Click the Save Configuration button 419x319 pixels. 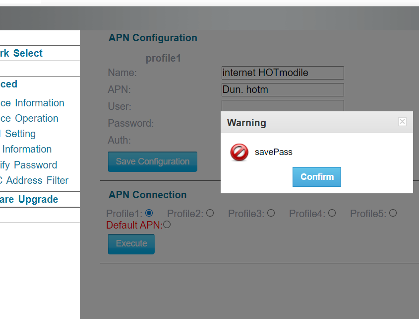pyautogui.click(x=152, y=161)
